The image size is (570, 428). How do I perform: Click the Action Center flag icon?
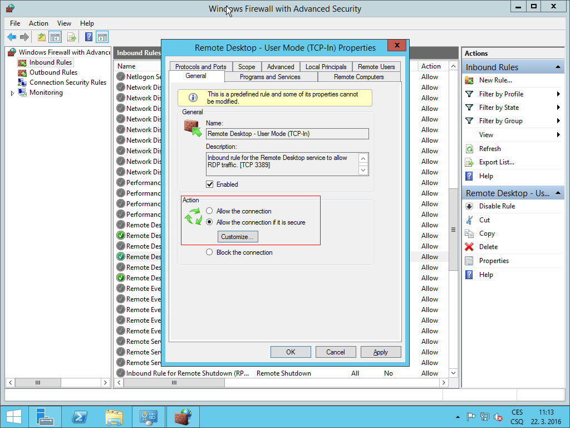pos(471,417)
